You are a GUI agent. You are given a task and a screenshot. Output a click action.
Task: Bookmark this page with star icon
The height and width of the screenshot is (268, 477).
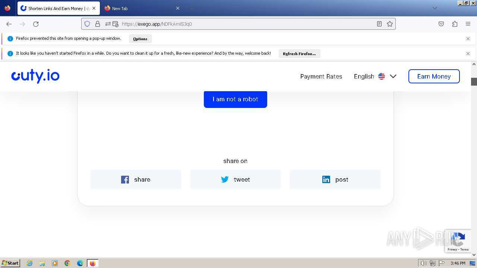[390, 24]
